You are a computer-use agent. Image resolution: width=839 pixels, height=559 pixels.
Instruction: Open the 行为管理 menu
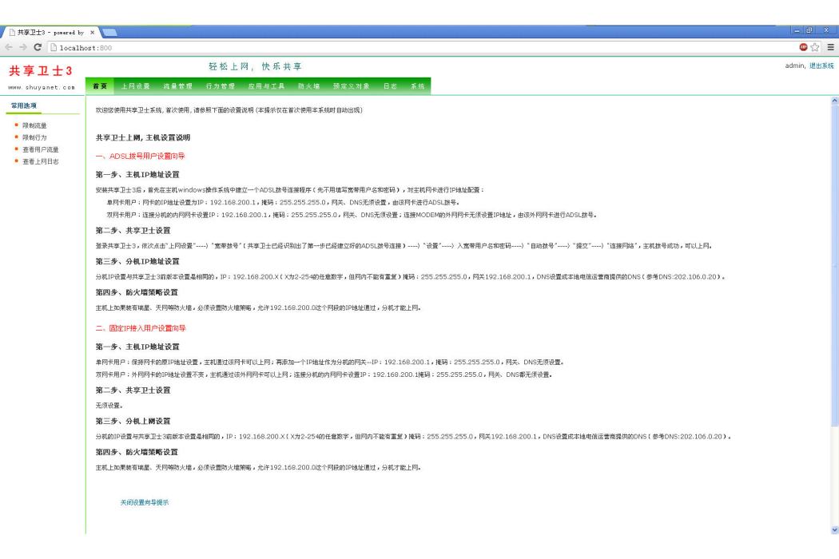(x=221, y=86)
